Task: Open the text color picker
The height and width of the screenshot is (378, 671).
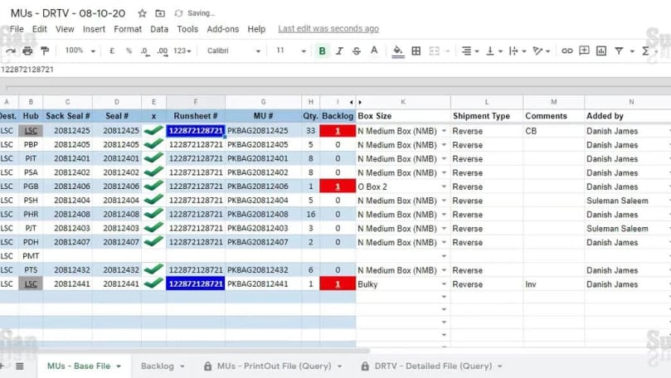Action: pos(374,51)
